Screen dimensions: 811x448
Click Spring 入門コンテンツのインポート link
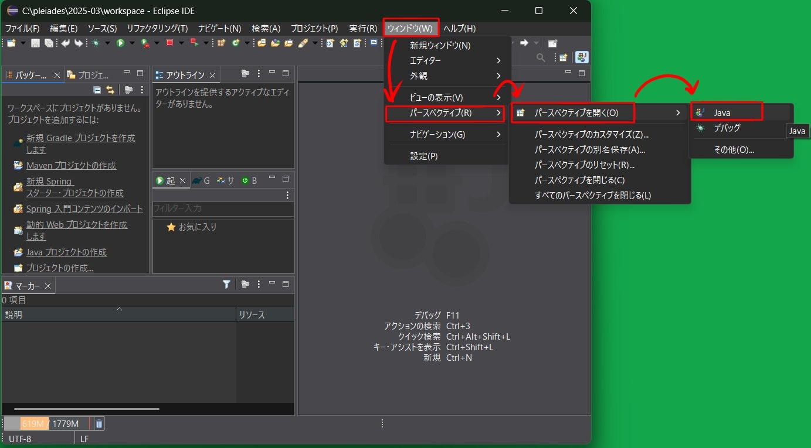coord(84,209)
